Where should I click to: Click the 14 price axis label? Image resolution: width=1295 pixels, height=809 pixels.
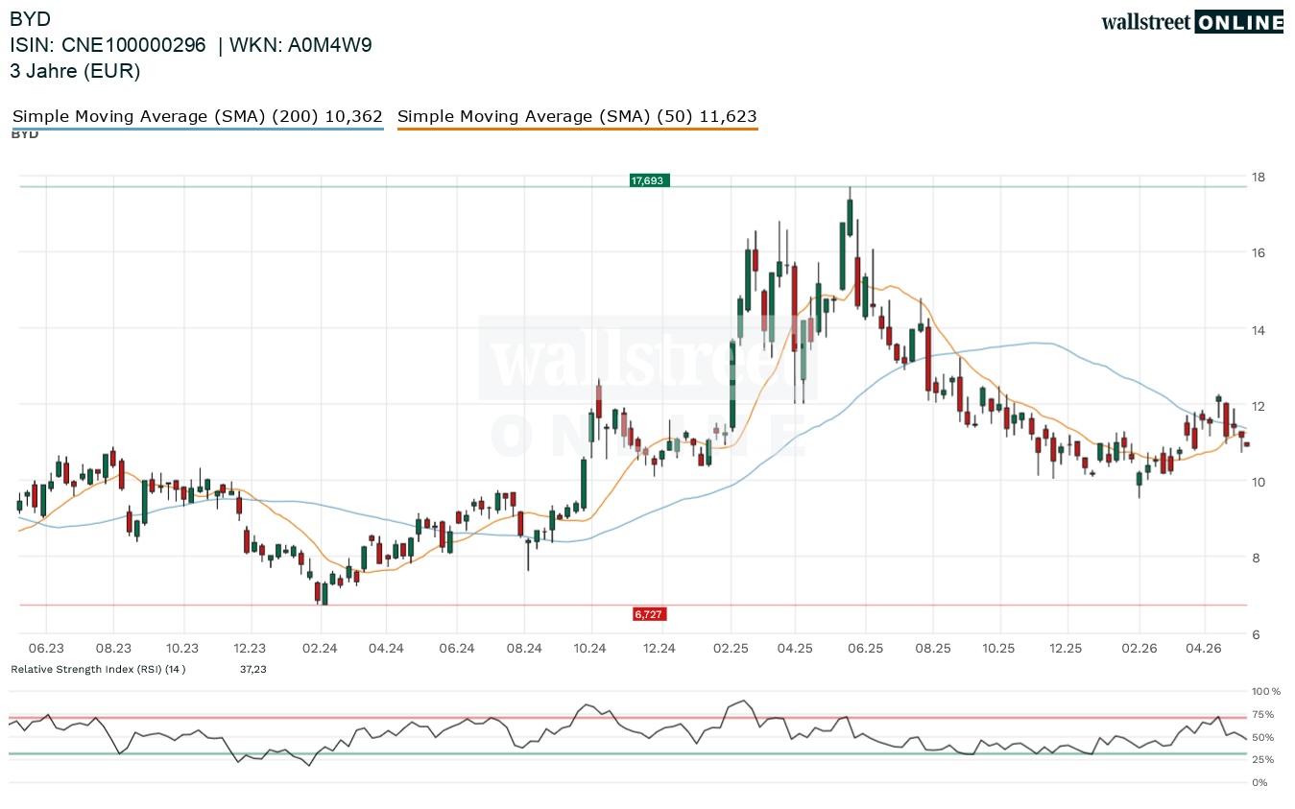point(1257,330)
